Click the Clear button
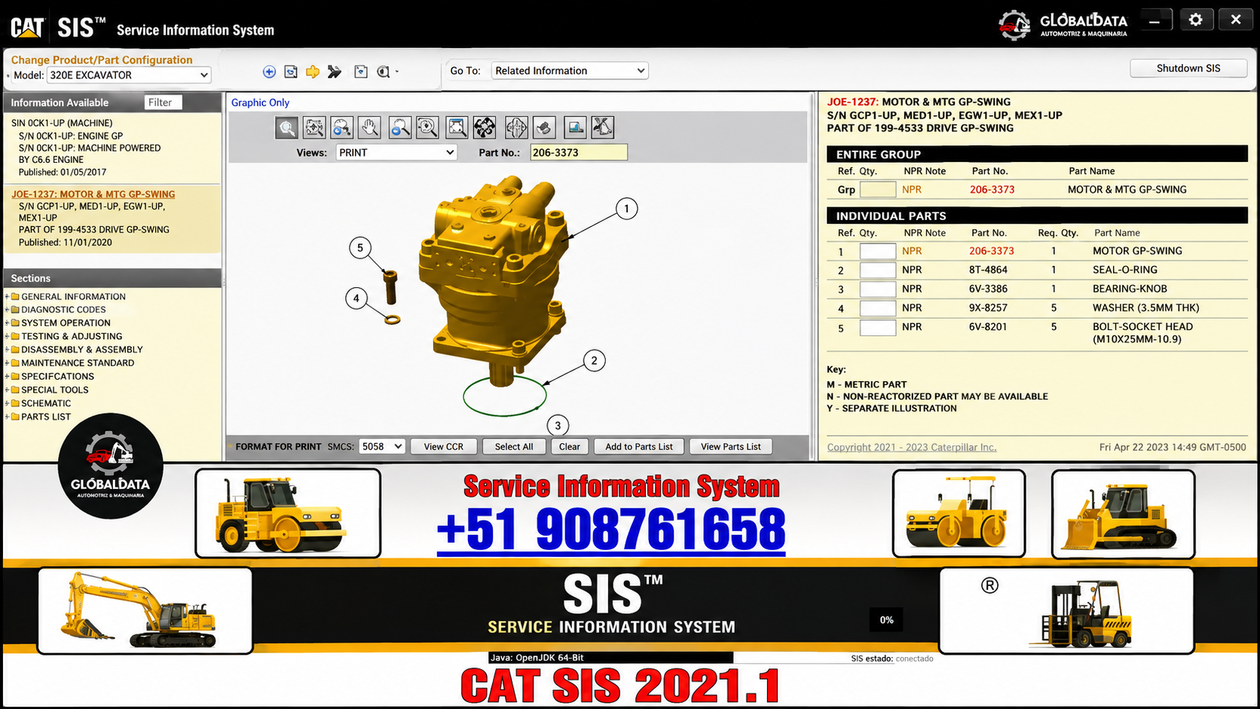 570,447
